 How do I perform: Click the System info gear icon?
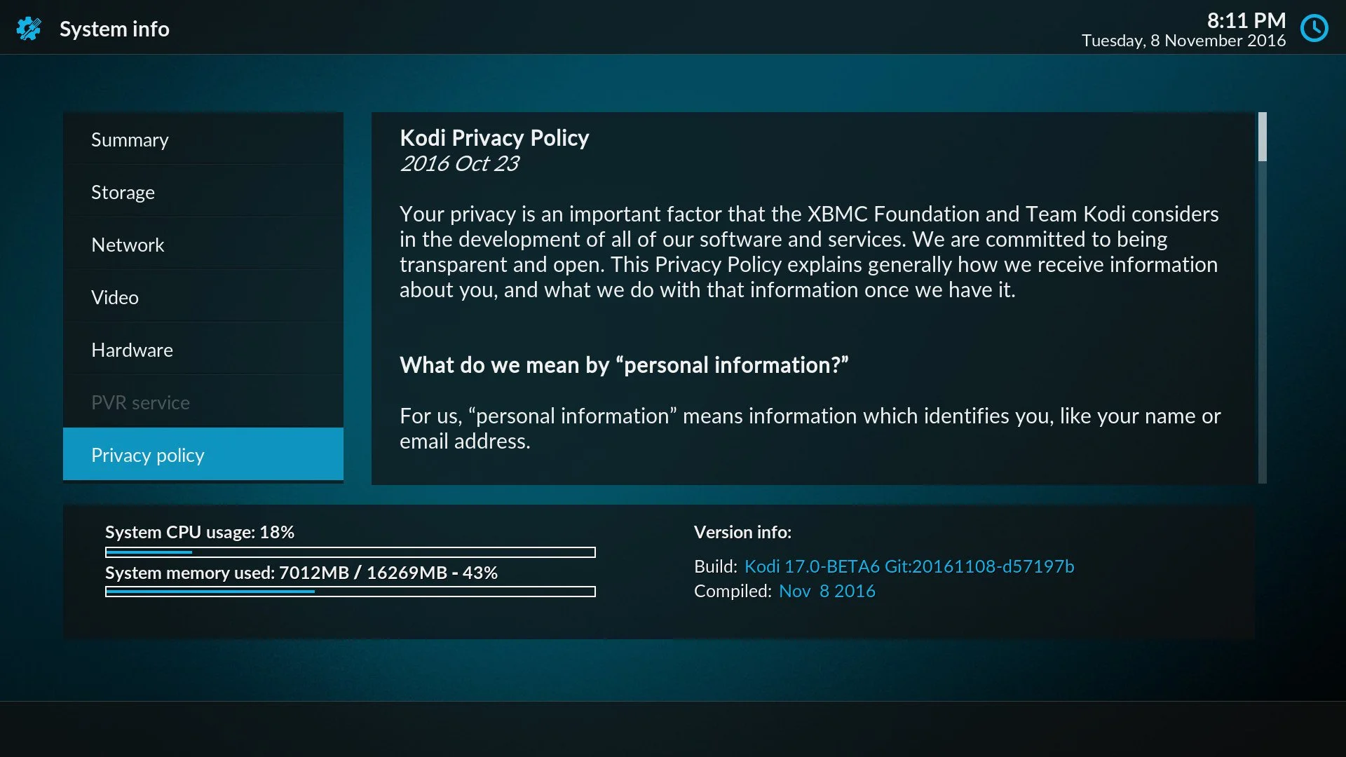point(29,29)
